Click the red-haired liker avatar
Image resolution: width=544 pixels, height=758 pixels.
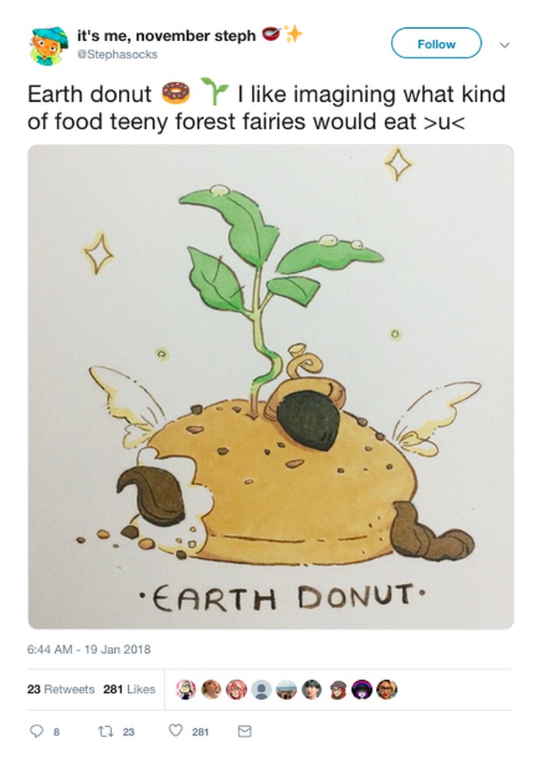pyautogui.click(x=236, y=690)
